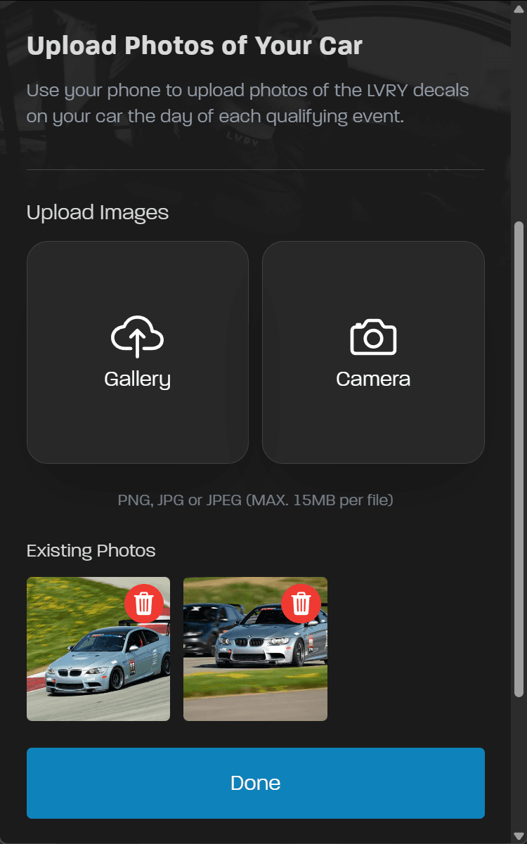Remove the second photo using its trash icon

[301, 603]
